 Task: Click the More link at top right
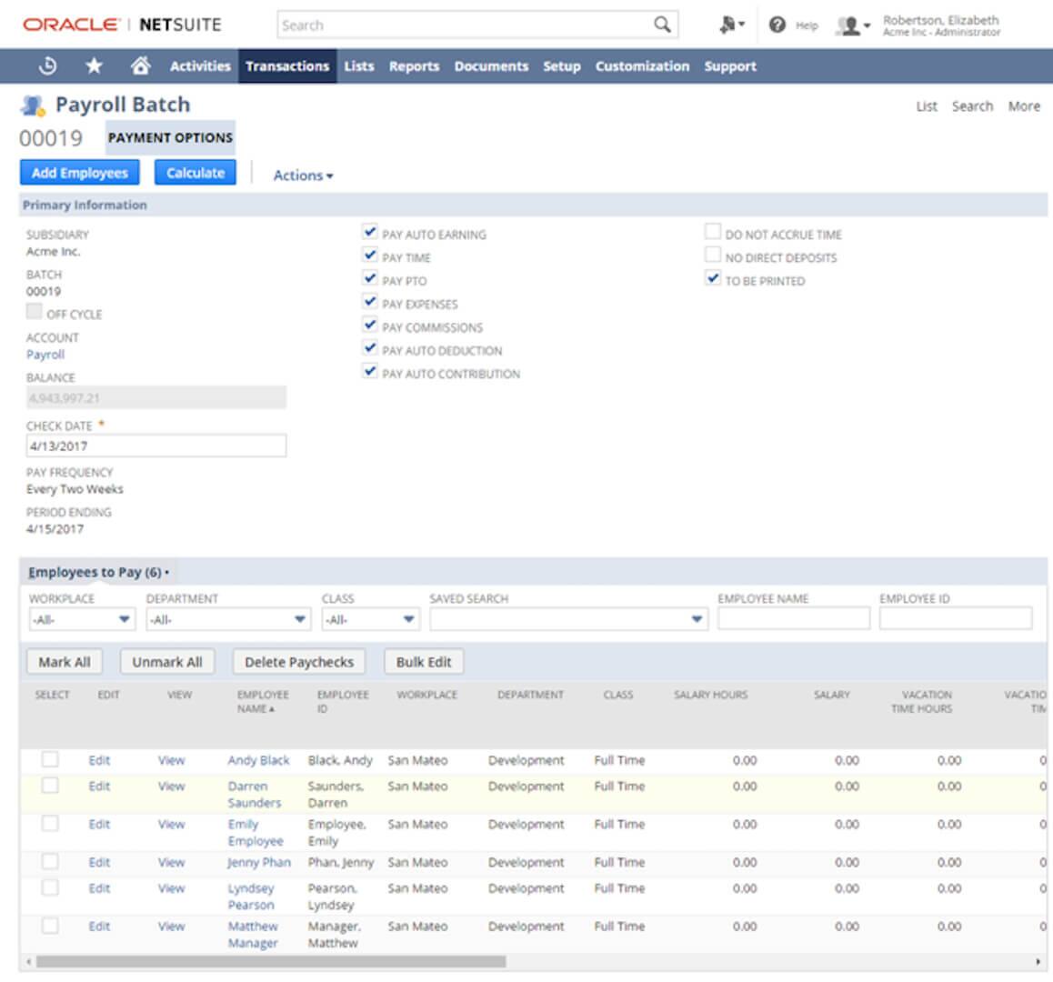click(1024, 106)
